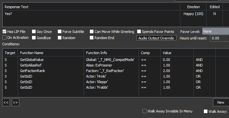Click the Target column header

tap(10, 53)
